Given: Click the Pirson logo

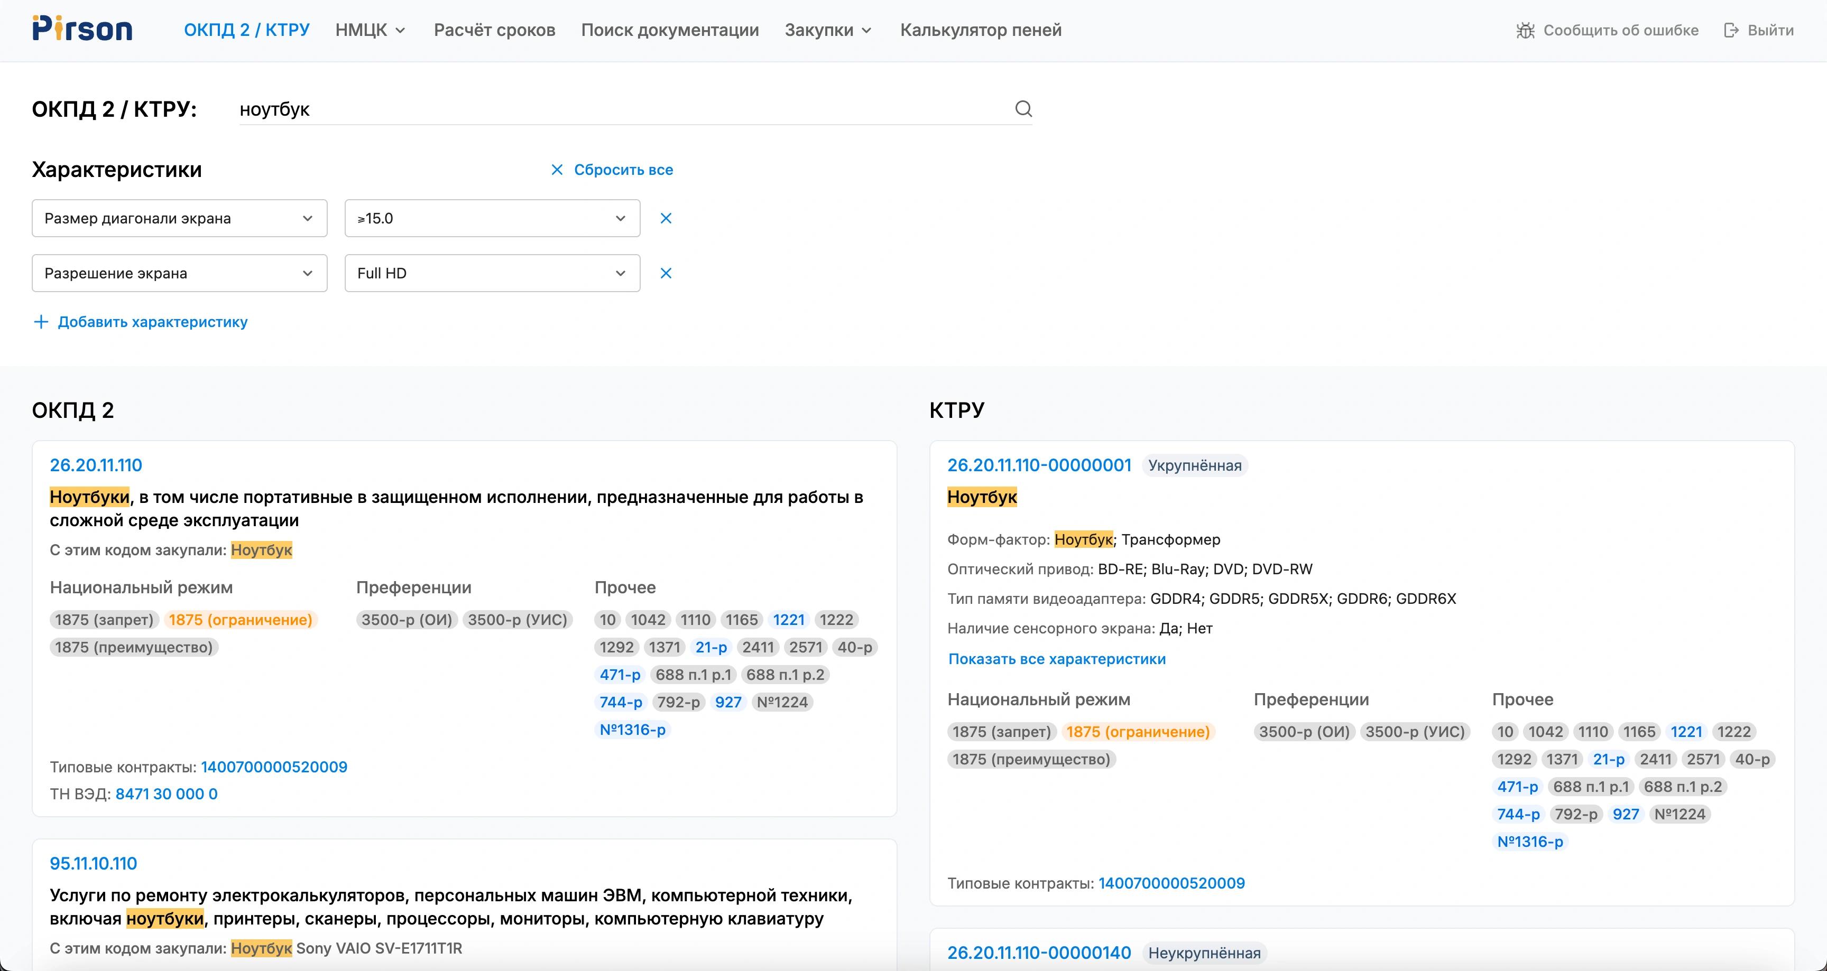Looking at the screenshot, I should [x=82, y=29].
